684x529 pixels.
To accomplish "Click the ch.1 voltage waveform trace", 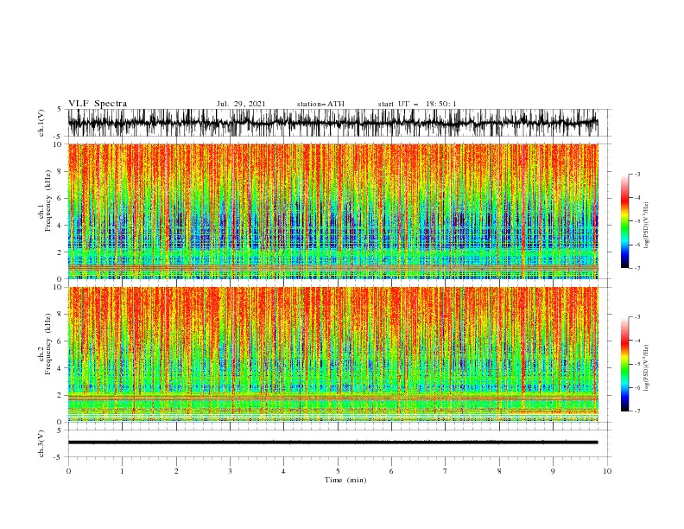I will 332,123.
